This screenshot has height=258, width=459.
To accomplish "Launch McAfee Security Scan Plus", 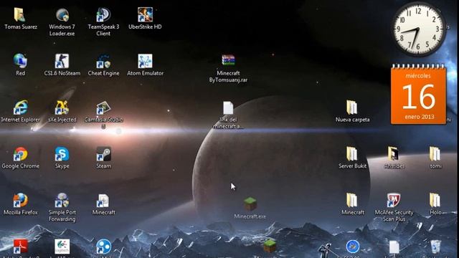I will tap(394, 201).
